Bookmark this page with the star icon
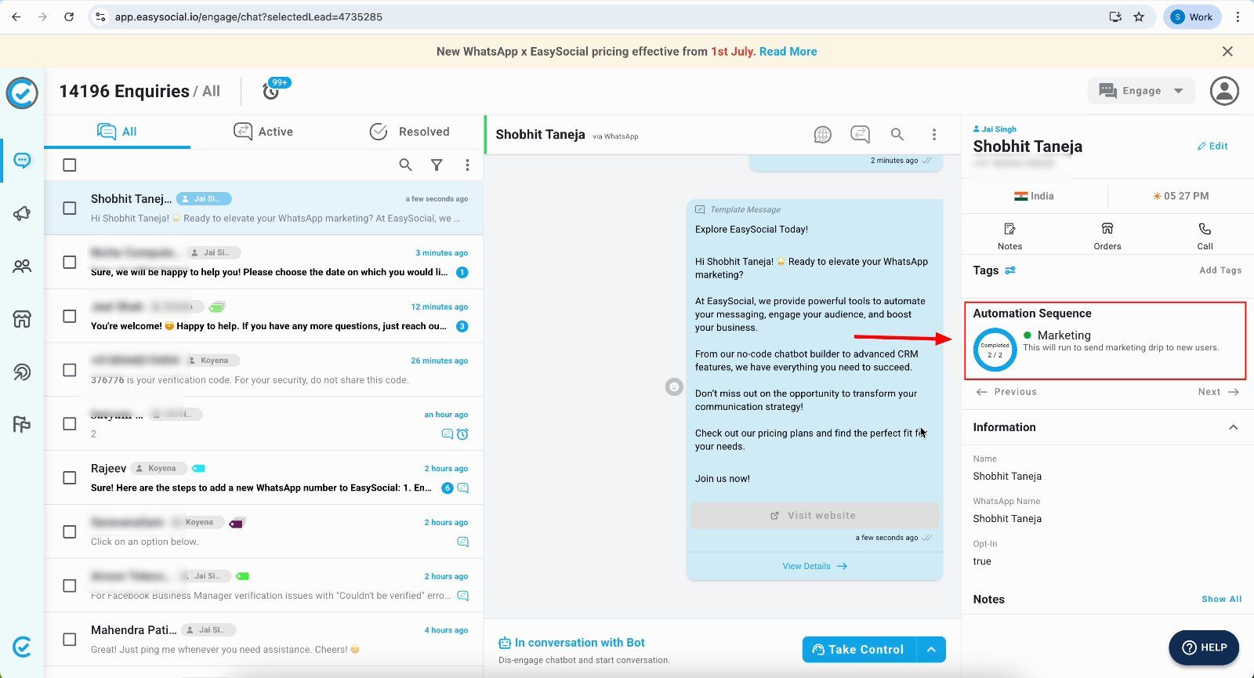1254x678 pixels. coord(1139,16)
